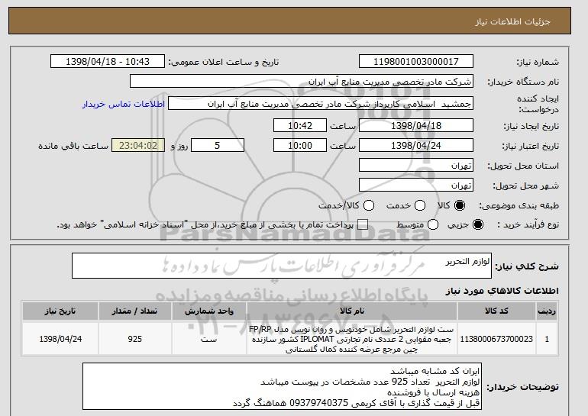Image resolution: width=588 pixels, height=416 pixels.
Task: Select the خدمت radio button
Action: tap(420, 205)
